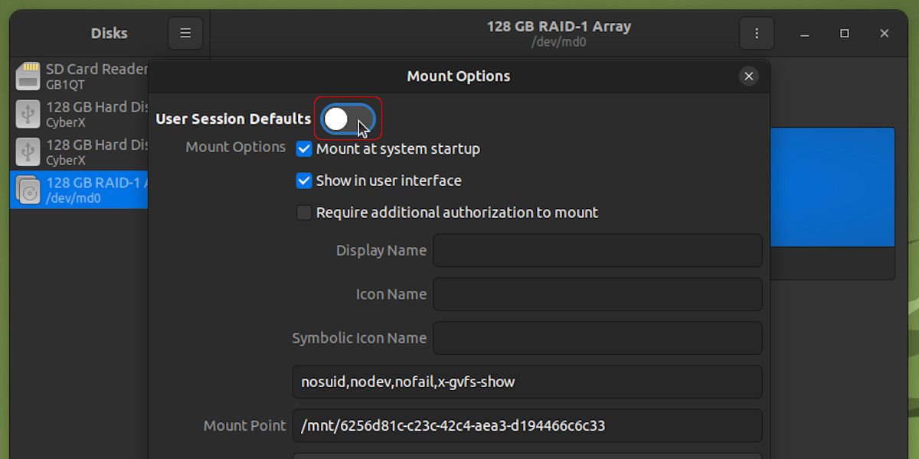Click the SD card media icon
919x459 pixels.
click(x=28, y=74)
